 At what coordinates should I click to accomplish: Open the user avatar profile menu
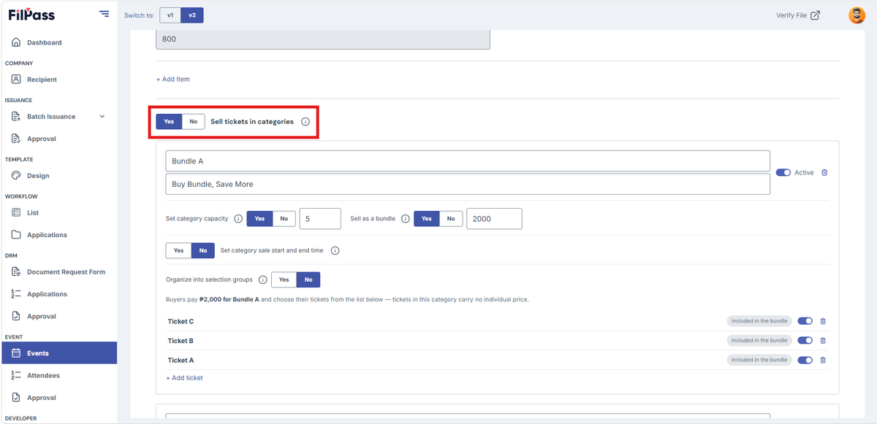coord(857,15)
